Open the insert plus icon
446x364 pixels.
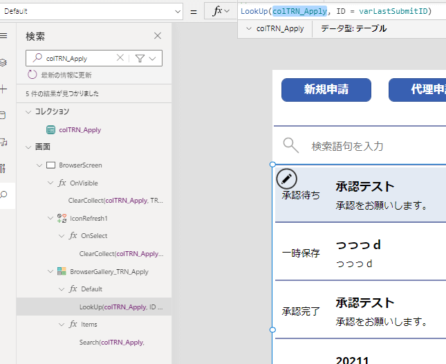[x=3, y=89]
